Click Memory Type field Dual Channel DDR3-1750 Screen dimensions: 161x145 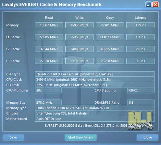(95, 108)
